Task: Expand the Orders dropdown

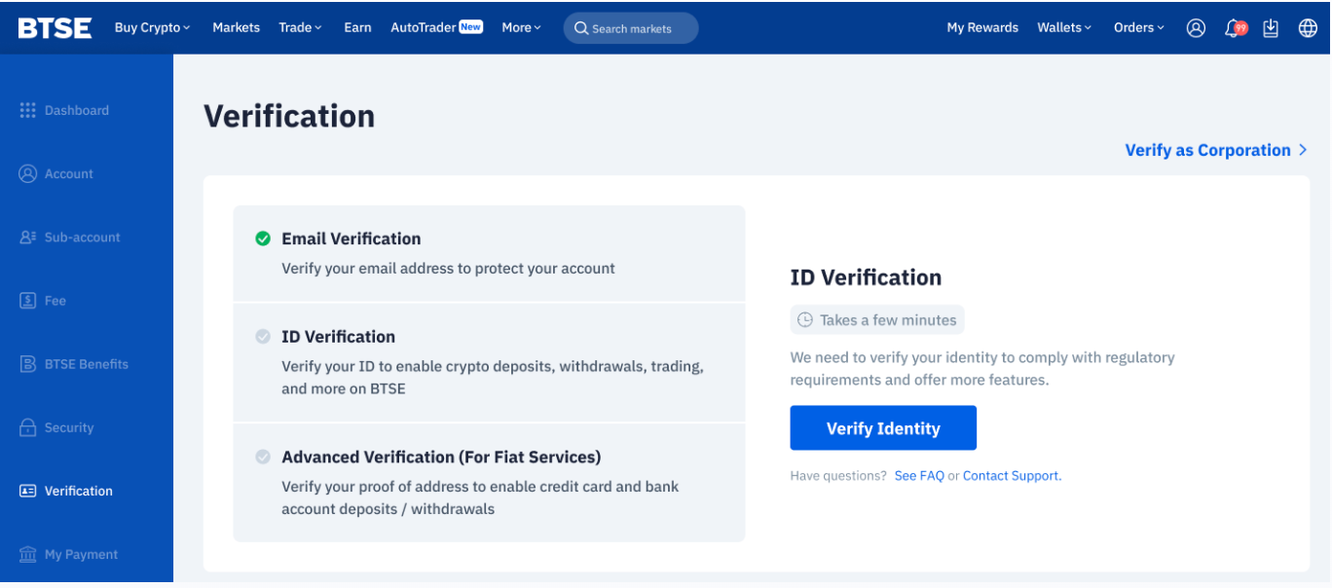Action: tap(1139, 27)
